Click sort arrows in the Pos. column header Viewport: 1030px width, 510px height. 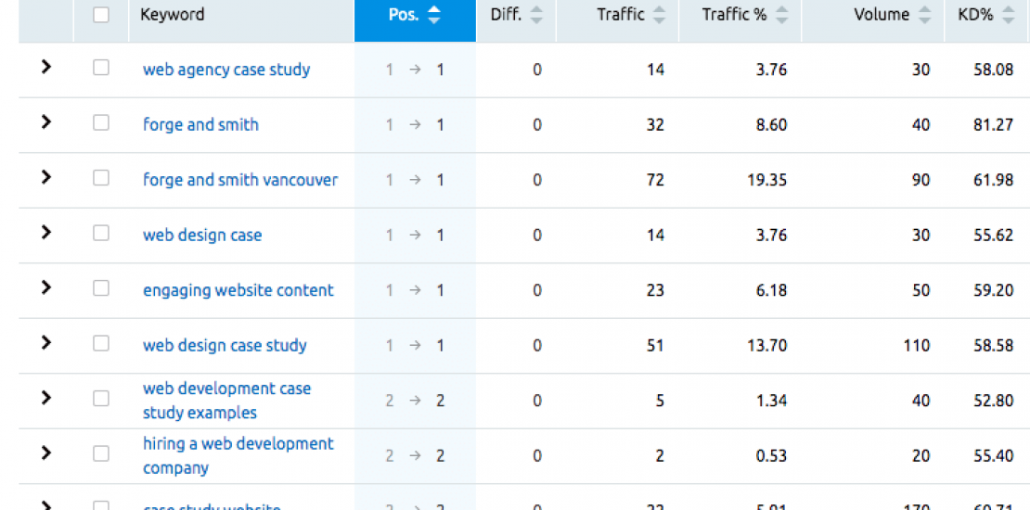coord(434,15)
